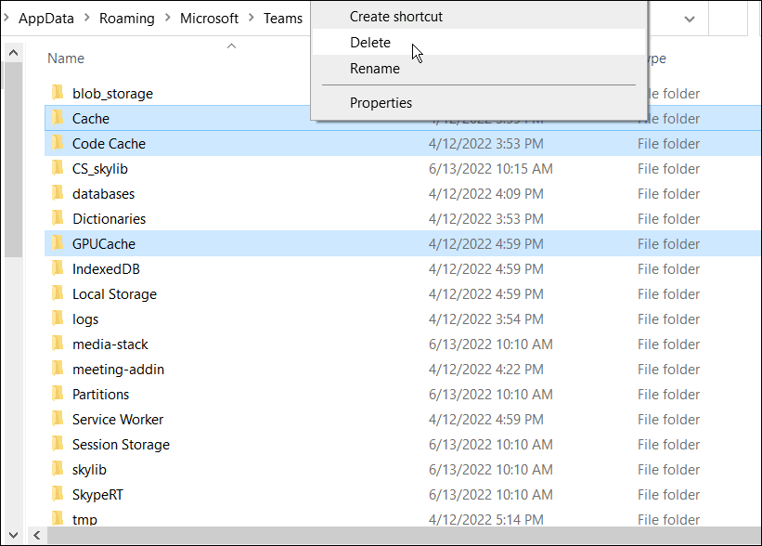
Task: Click the CS_skylib folder icon
Action: pos(58,168)
